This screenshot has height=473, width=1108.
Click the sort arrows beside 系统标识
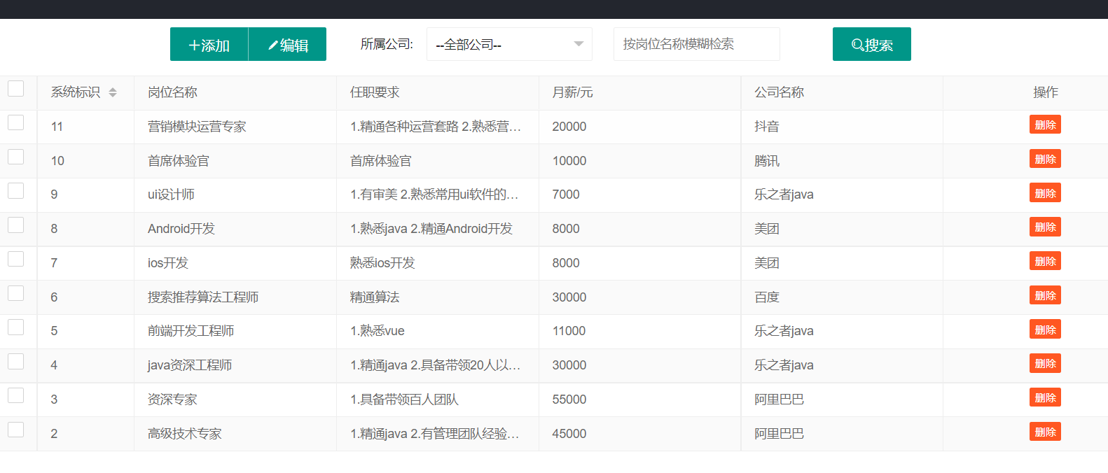tap(113, 92)
